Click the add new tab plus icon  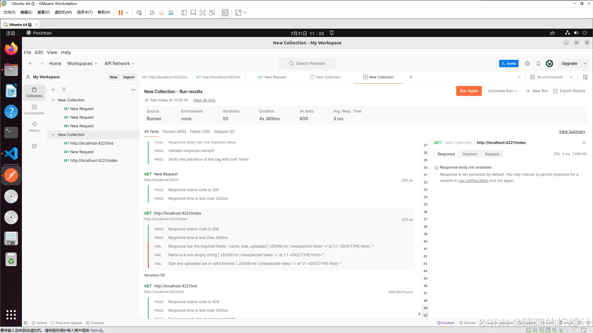point(411,77)
